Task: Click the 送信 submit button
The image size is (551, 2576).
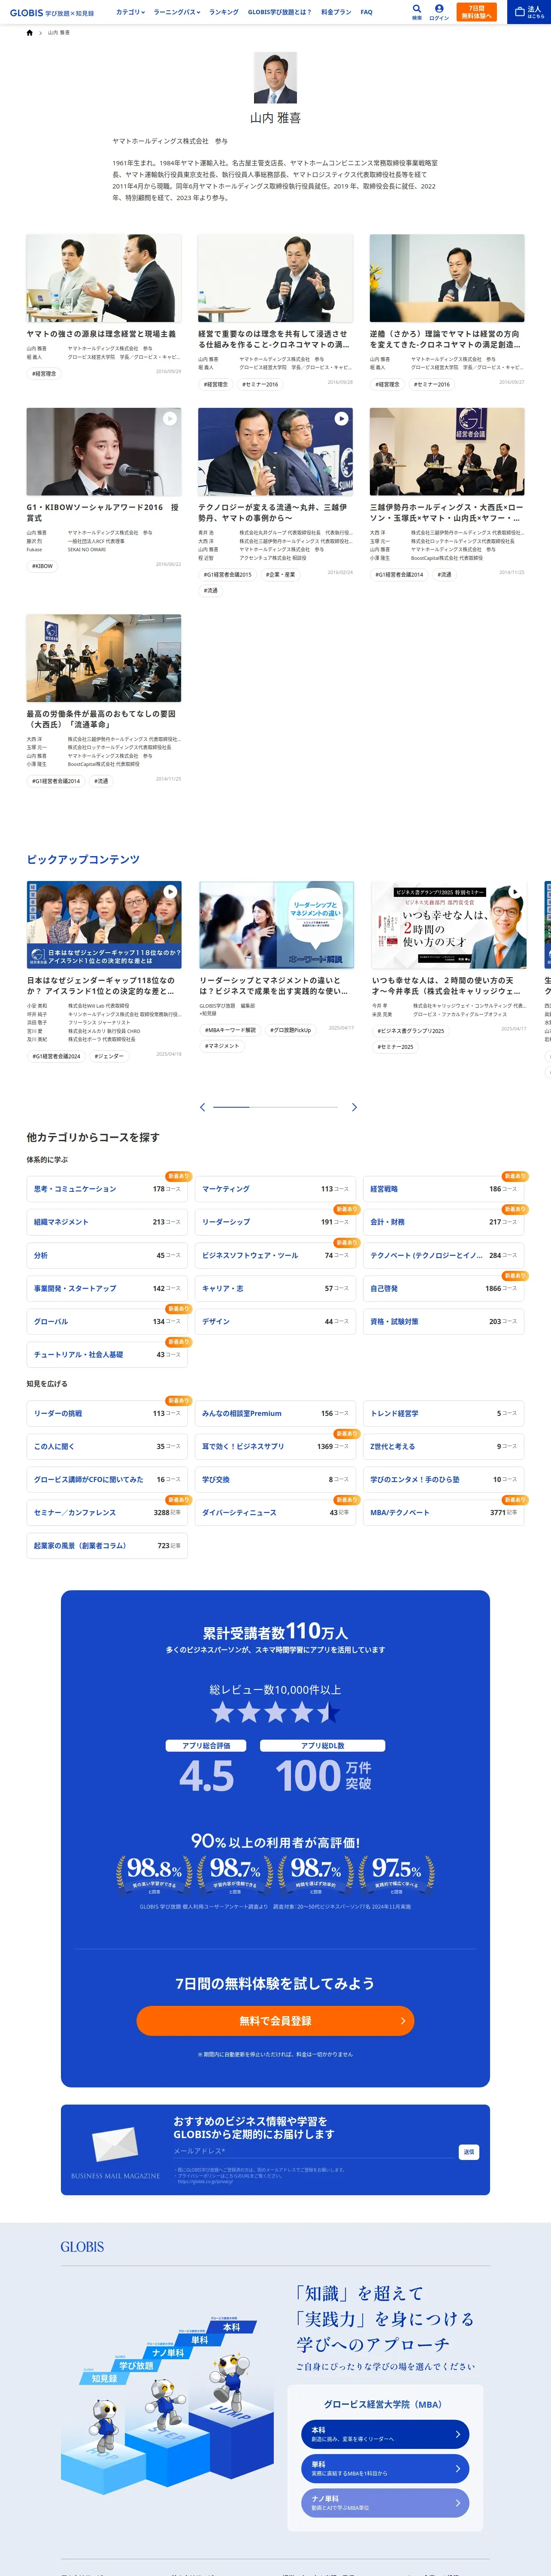Action: coord(469,2151)
